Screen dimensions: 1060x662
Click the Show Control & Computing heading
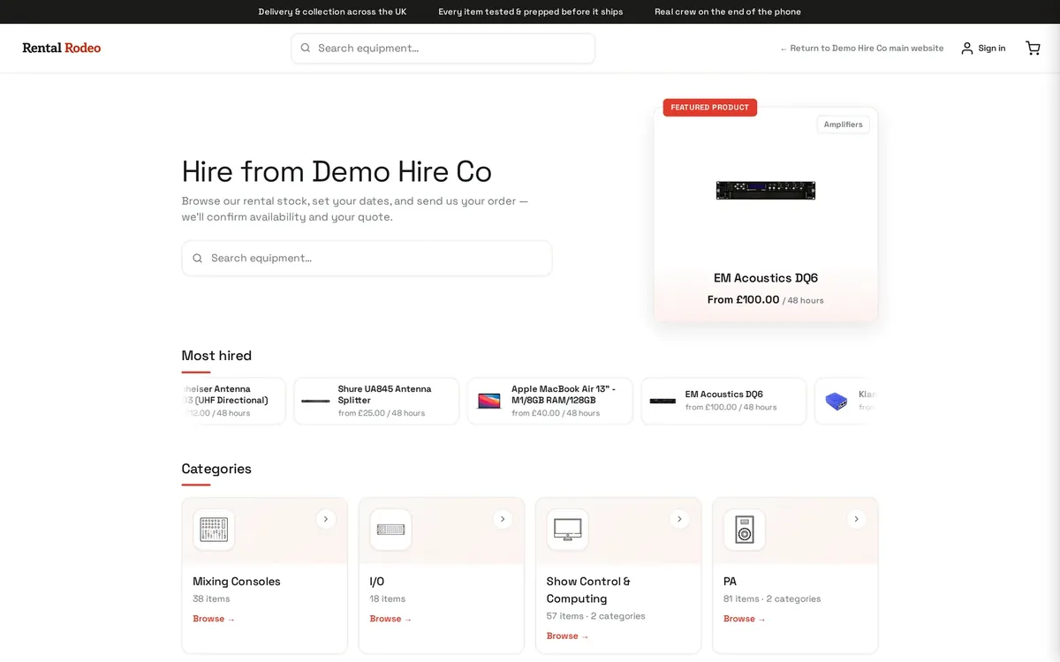(x=588, y=590)
